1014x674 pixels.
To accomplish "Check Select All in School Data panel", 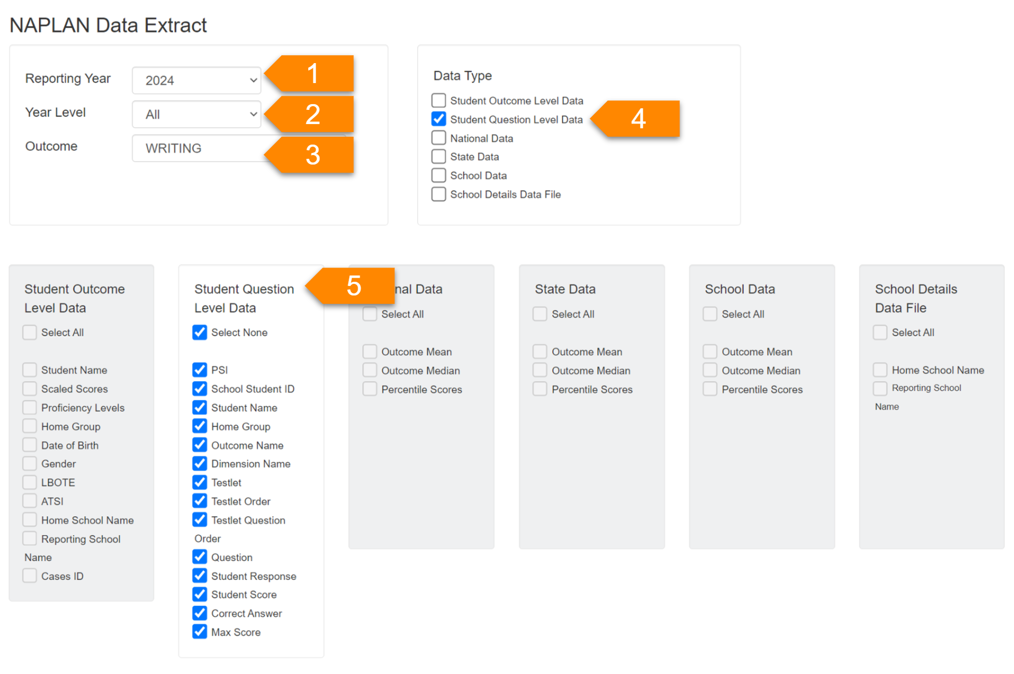I will [x=710, y=314].
